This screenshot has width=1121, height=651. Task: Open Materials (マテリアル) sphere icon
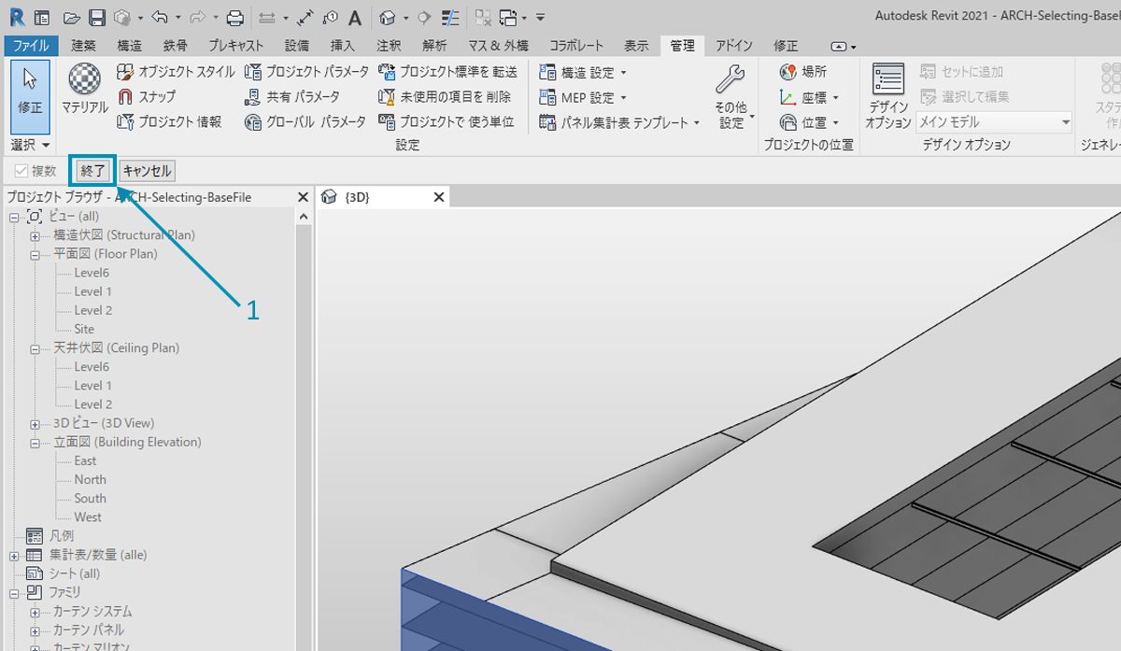[x=85, y=90]
